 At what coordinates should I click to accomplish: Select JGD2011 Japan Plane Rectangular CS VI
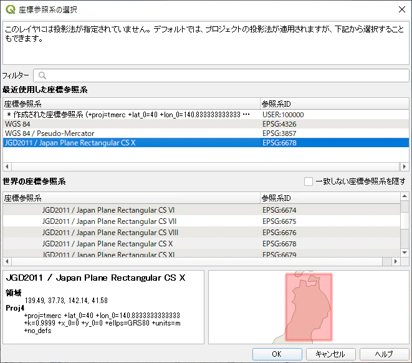point(201,210)
